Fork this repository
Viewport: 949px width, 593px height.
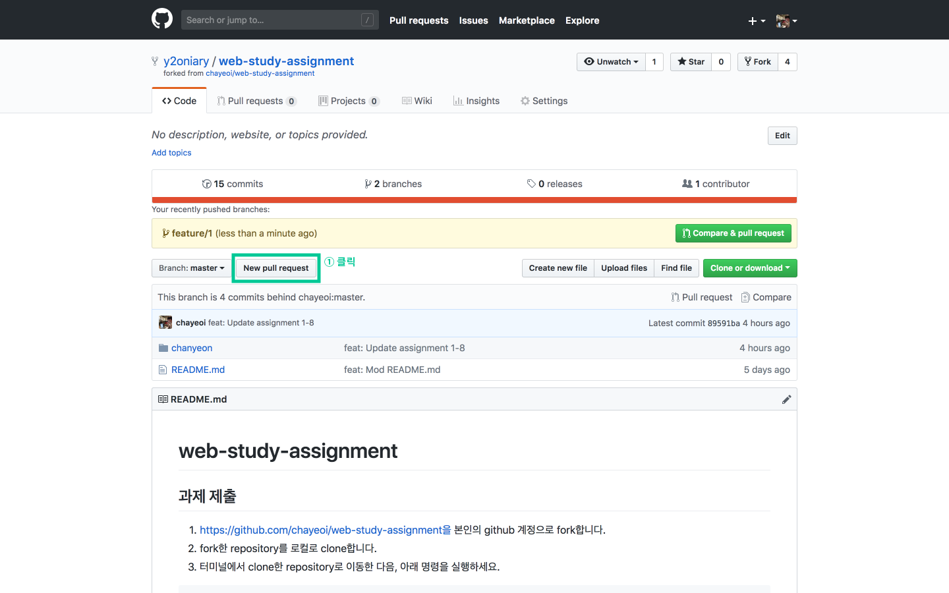point(757,62)
